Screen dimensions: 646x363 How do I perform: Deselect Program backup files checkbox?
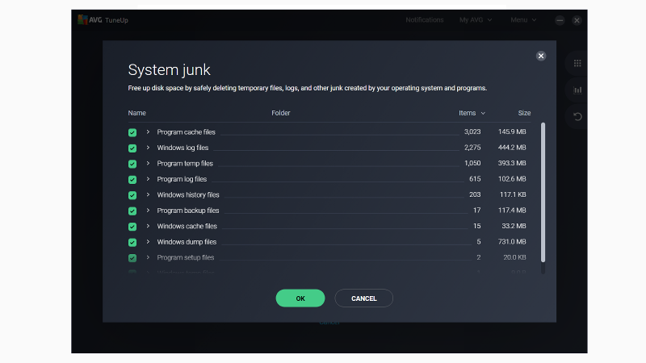click(132, 211)
